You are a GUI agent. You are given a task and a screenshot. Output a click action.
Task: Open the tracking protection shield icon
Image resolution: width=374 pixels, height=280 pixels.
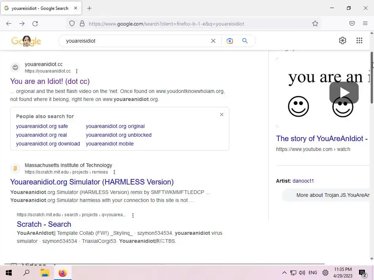pyautogui.click(x=72, y=24)
